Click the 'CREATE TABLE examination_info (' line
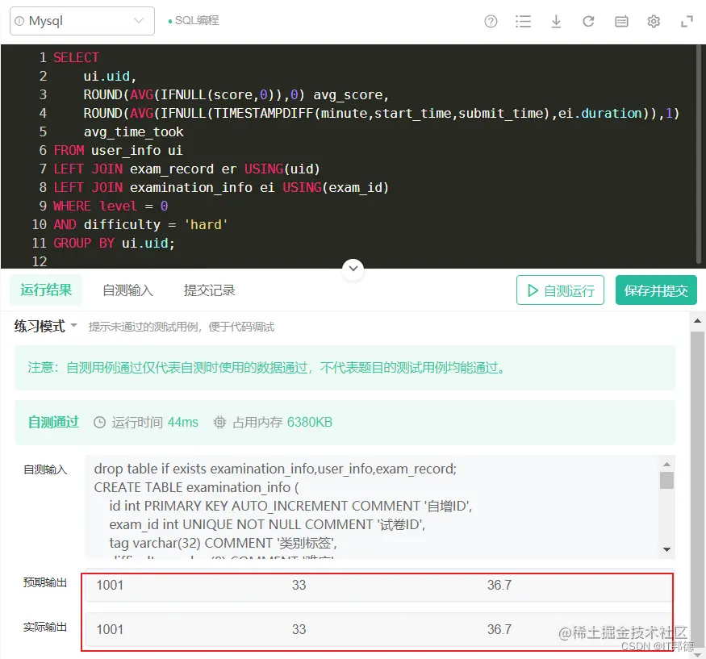Viewport: 706px width, 659px height. pos(196,487)
